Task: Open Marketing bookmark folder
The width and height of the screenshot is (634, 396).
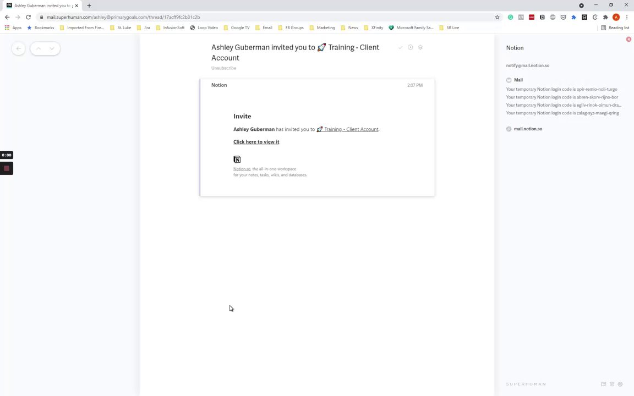Action: click(x=322, y=28)
